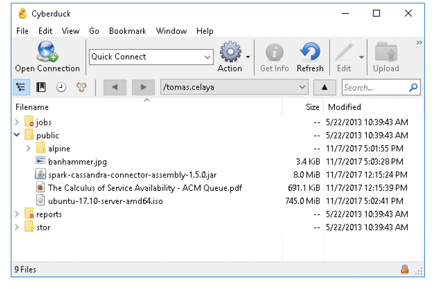Open the /tomas.celaya path dropdown
Image resolution: width=435 pixels, height=289 pixels.
pyautogui.click(x=302, y=87)
